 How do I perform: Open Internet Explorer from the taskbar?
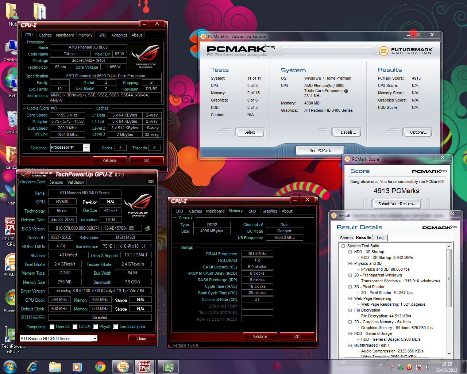(32, 366)
